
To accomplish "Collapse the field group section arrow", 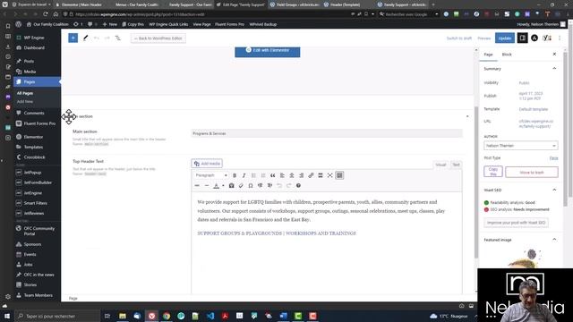I will click(x=467, y=116).
